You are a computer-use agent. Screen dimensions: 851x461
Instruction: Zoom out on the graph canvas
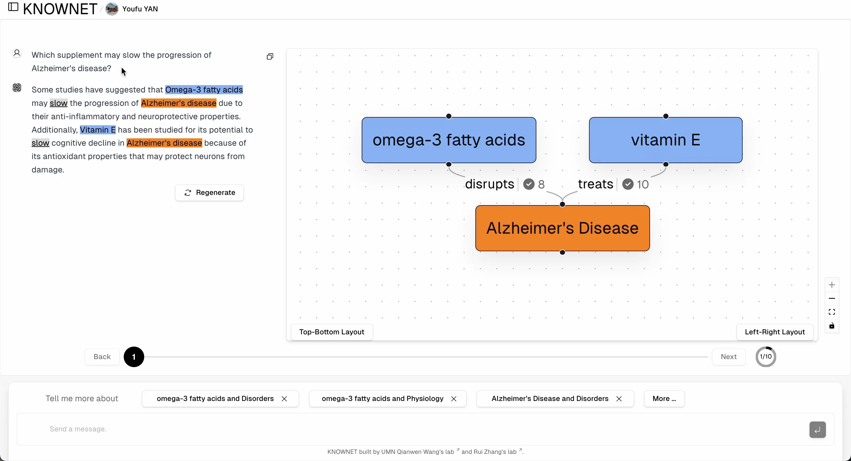[x=831, y=299]
